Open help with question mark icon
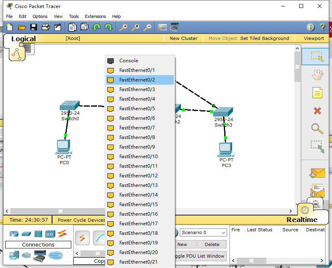The image size is (332, 268). (x=322, y=27)
